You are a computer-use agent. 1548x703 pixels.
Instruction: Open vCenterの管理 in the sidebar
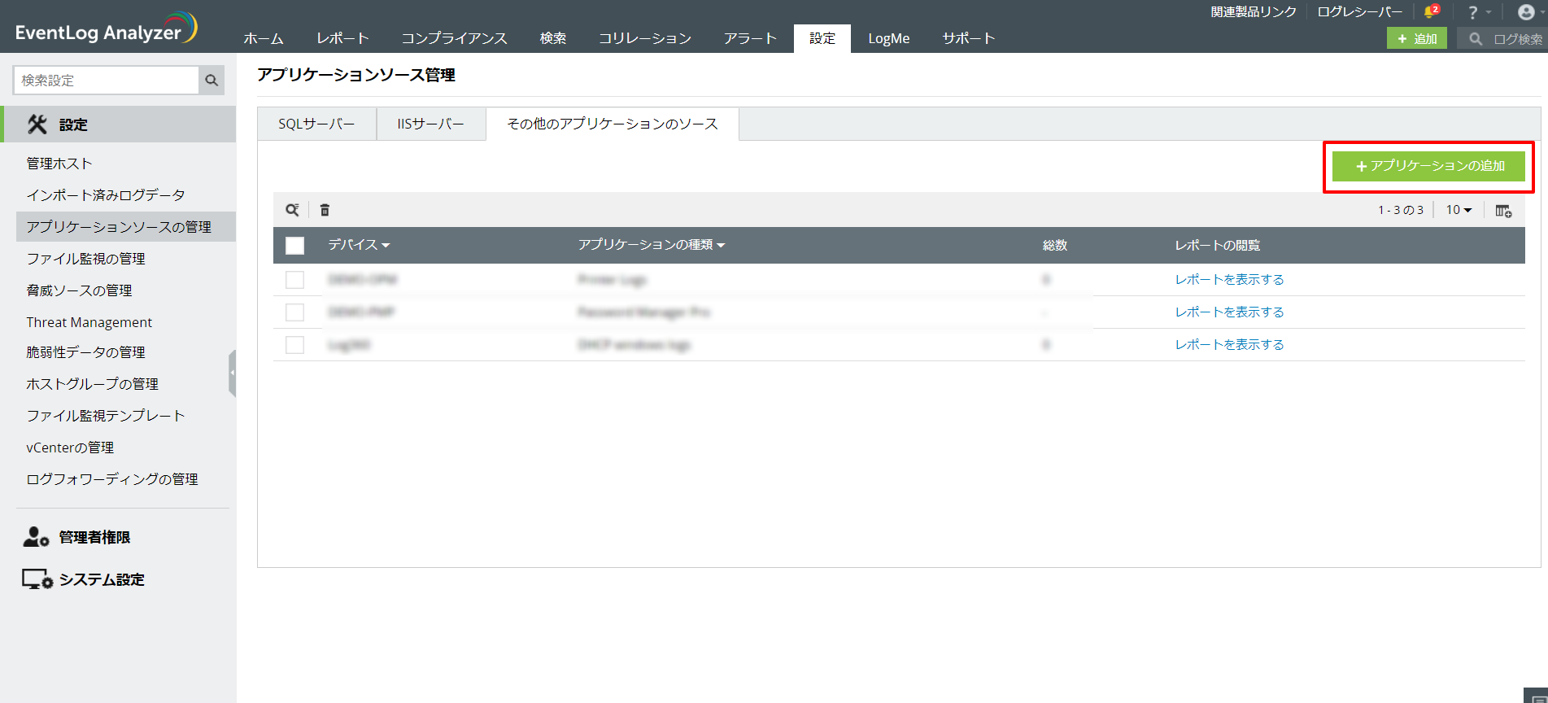point(70,448)
